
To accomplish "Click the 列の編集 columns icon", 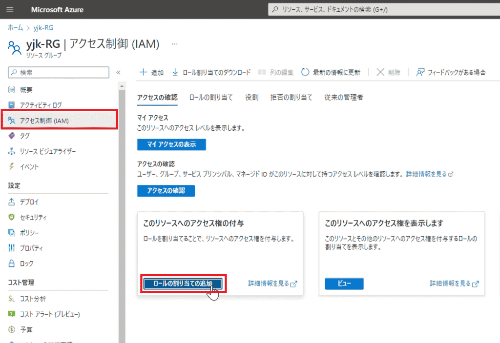I will (x=262, y=72).
